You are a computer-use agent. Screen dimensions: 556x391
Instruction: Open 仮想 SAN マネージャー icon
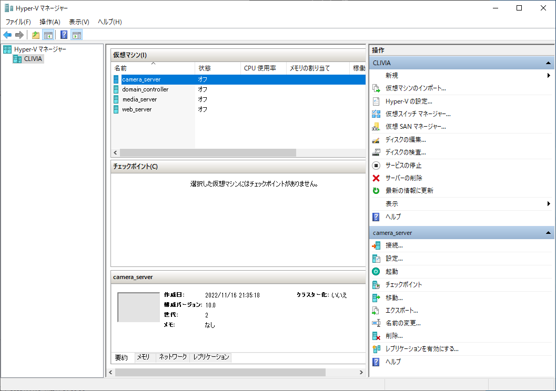(x=376, y=127)
